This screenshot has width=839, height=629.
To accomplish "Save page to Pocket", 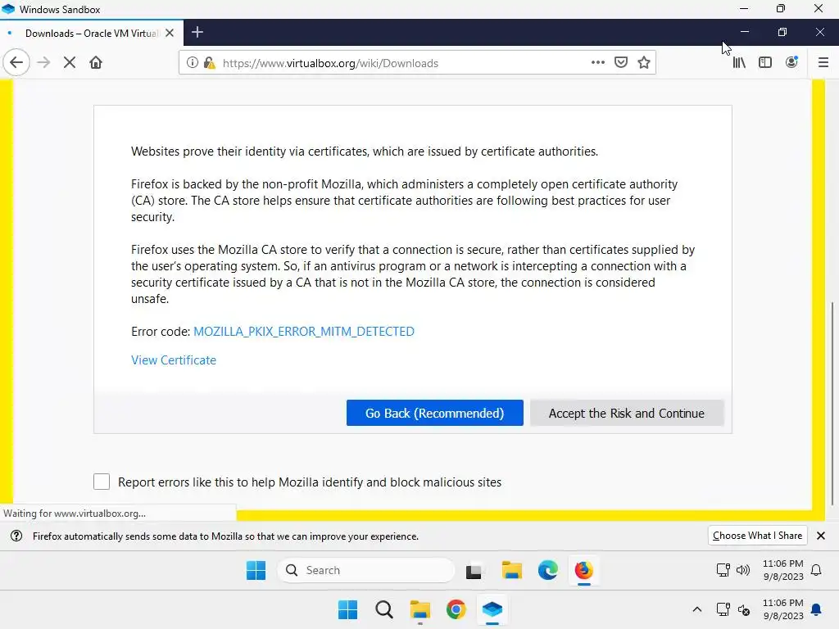I will 621,62.
